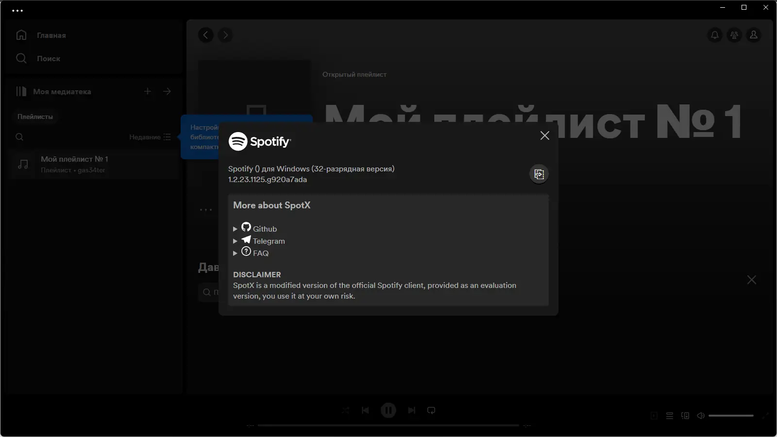Mute the volume speaker icon
777x437 pixels.
click(700, 415)
